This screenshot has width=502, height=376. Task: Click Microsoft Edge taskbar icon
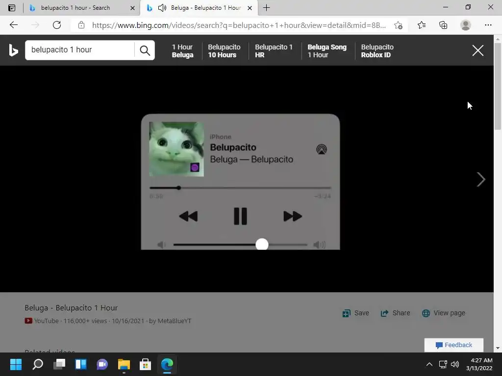click(167, 364)
